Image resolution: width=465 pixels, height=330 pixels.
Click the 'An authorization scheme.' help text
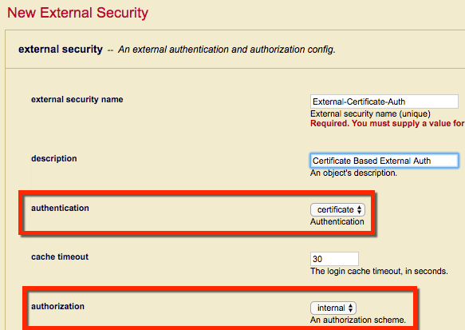[x=358, y=320]
